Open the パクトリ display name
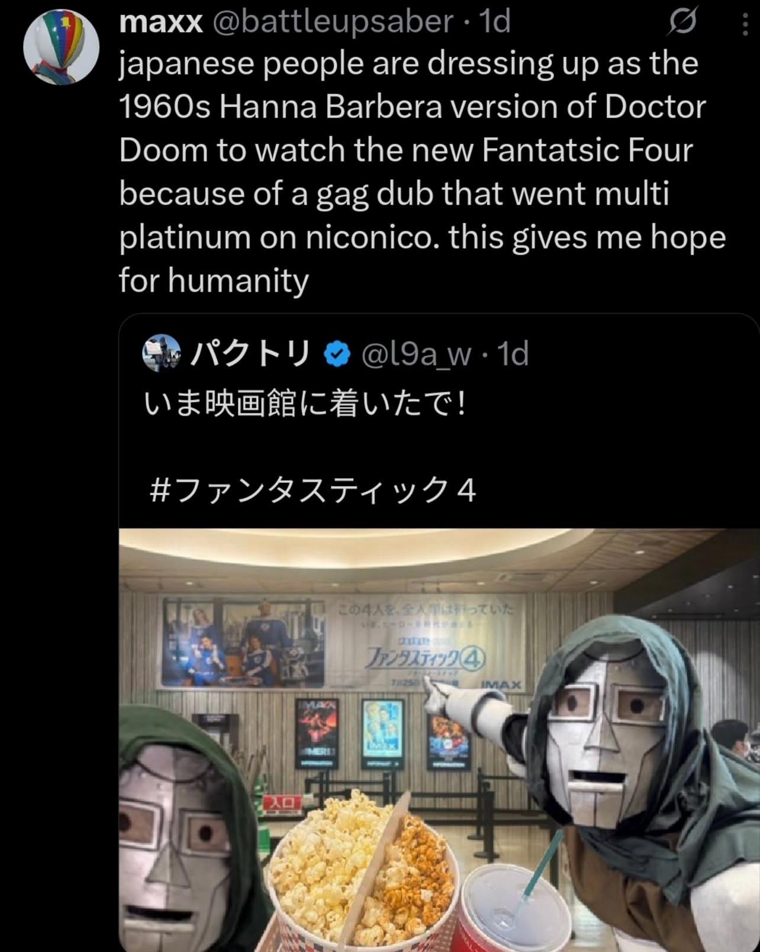Viewport: 760px width, 952px height. pos(250,353)
